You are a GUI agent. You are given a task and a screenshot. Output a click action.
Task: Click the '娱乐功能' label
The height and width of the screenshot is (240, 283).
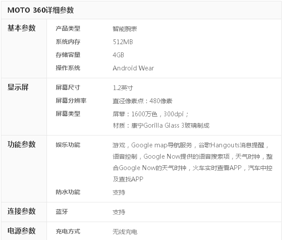[68, 145]
